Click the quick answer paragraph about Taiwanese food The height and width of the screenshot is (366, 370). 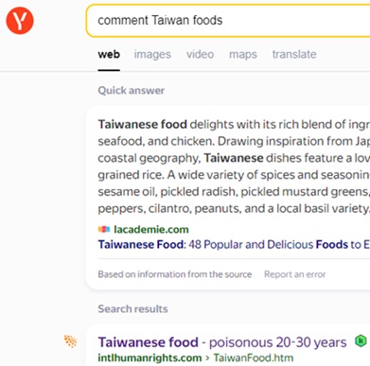[x=234, y=166]
